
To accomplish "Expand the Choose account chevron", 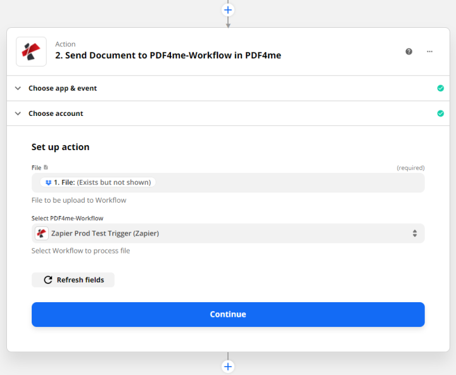I will pyautogui.click(x=18, y=113).
